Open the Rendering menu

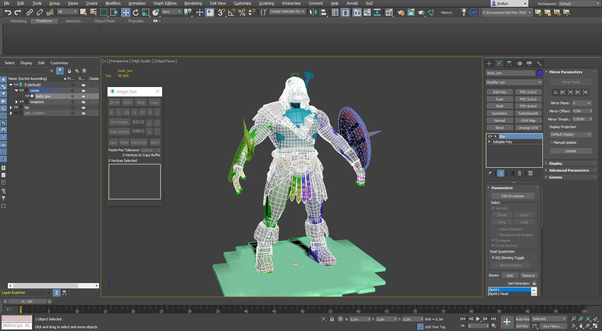click(x=193, y=3)
